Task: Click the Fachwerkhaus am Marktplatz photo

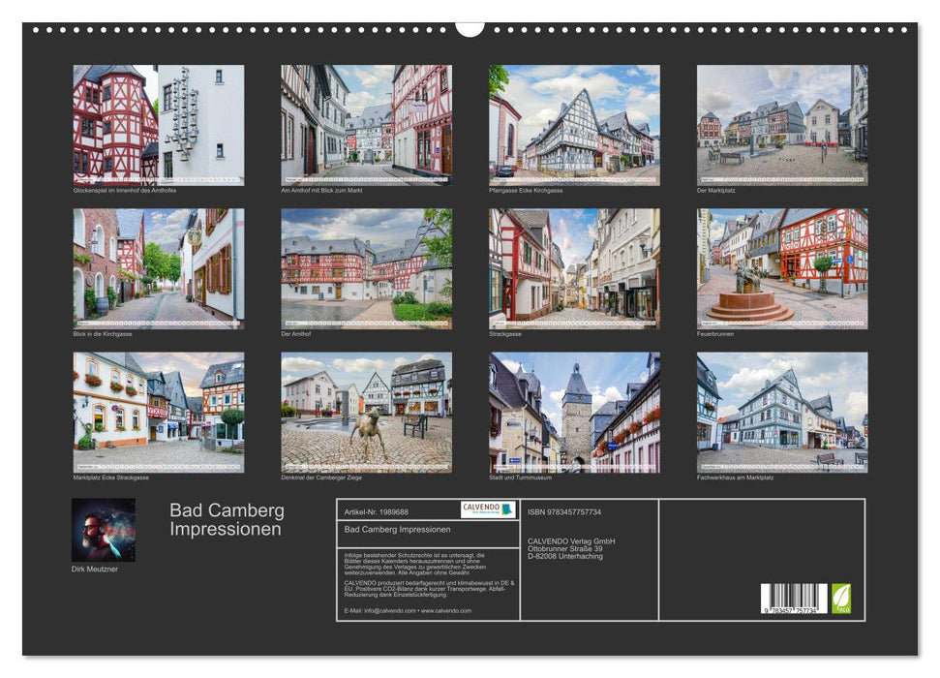Action: [782, 412]
